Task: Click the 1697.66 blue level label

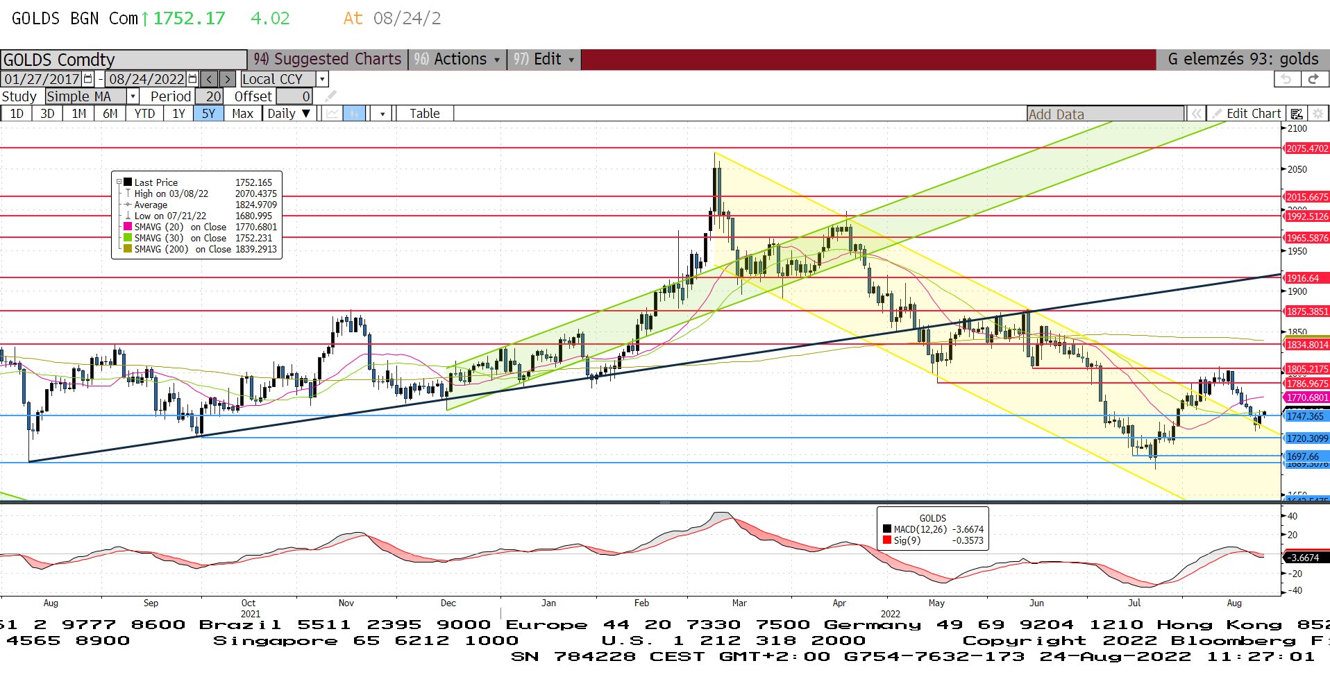Action: [1307, 456]
